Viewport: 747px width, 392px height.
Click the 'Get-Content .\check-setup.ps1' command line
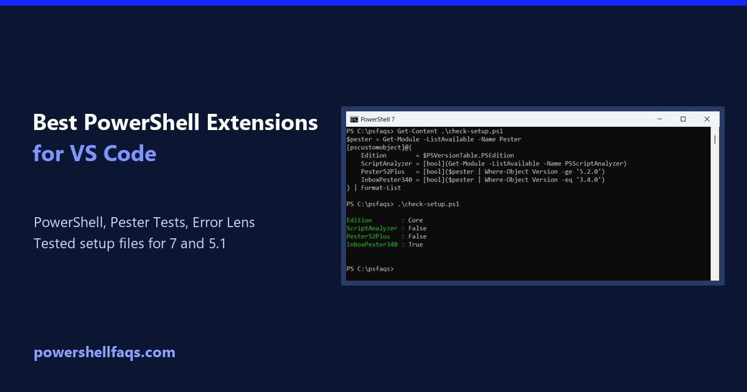(425, 131)
